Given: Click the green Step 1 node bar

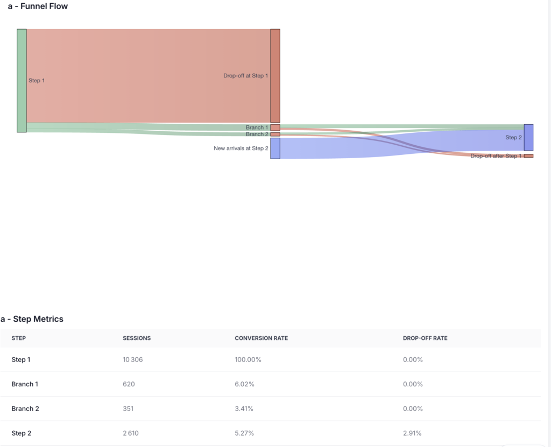Looking at the screenshot, I should coord(22,81).
